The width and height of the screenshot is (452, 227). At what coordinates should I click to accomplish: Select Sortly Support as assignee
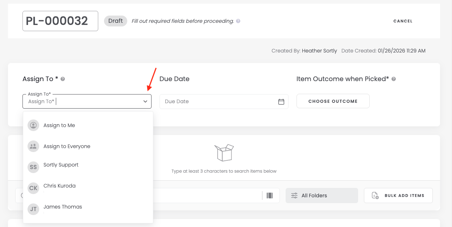[61, 165]
